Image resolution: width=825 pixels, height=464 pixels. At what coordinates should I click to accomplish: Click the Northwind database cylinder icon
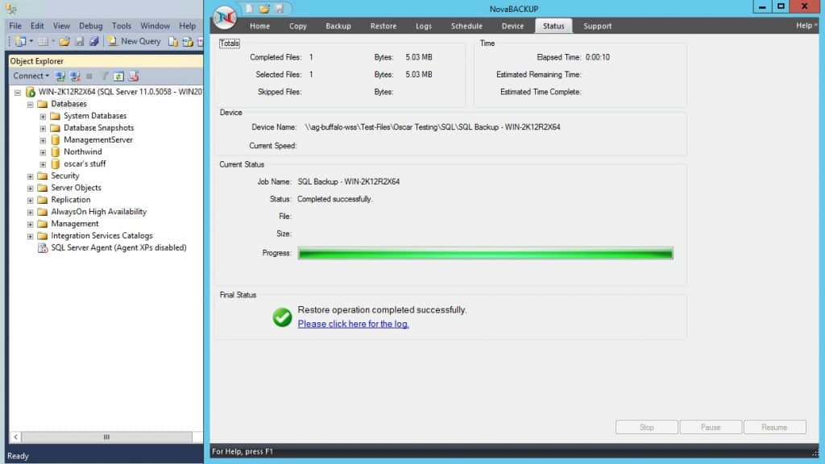56,152
